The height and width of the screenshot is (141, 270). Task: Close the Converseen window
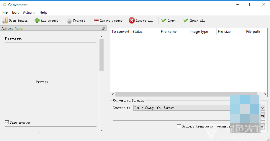point(264,5)
